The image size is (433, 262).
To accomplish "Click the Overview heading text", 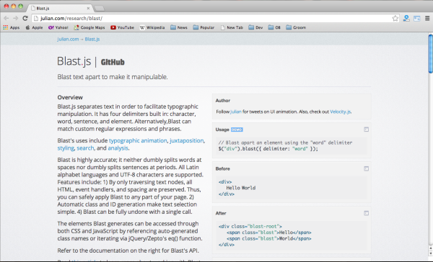I will [x=70, y=97].
